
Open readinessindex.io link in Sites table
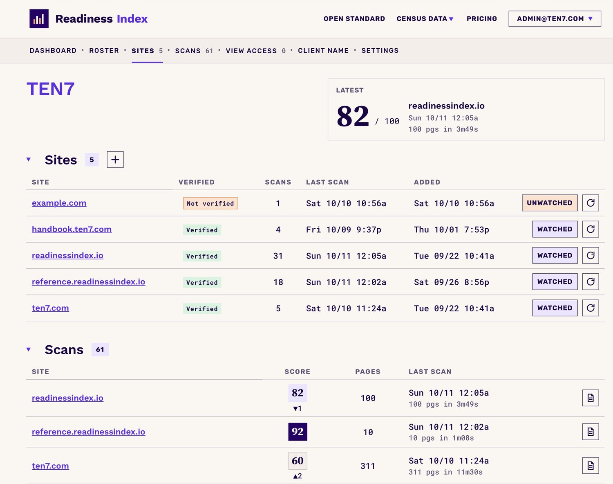point(68,255)
